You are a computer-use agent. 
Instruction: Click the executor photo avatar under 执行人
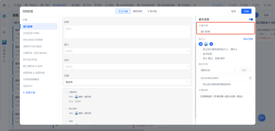click(x=206, y=44)
